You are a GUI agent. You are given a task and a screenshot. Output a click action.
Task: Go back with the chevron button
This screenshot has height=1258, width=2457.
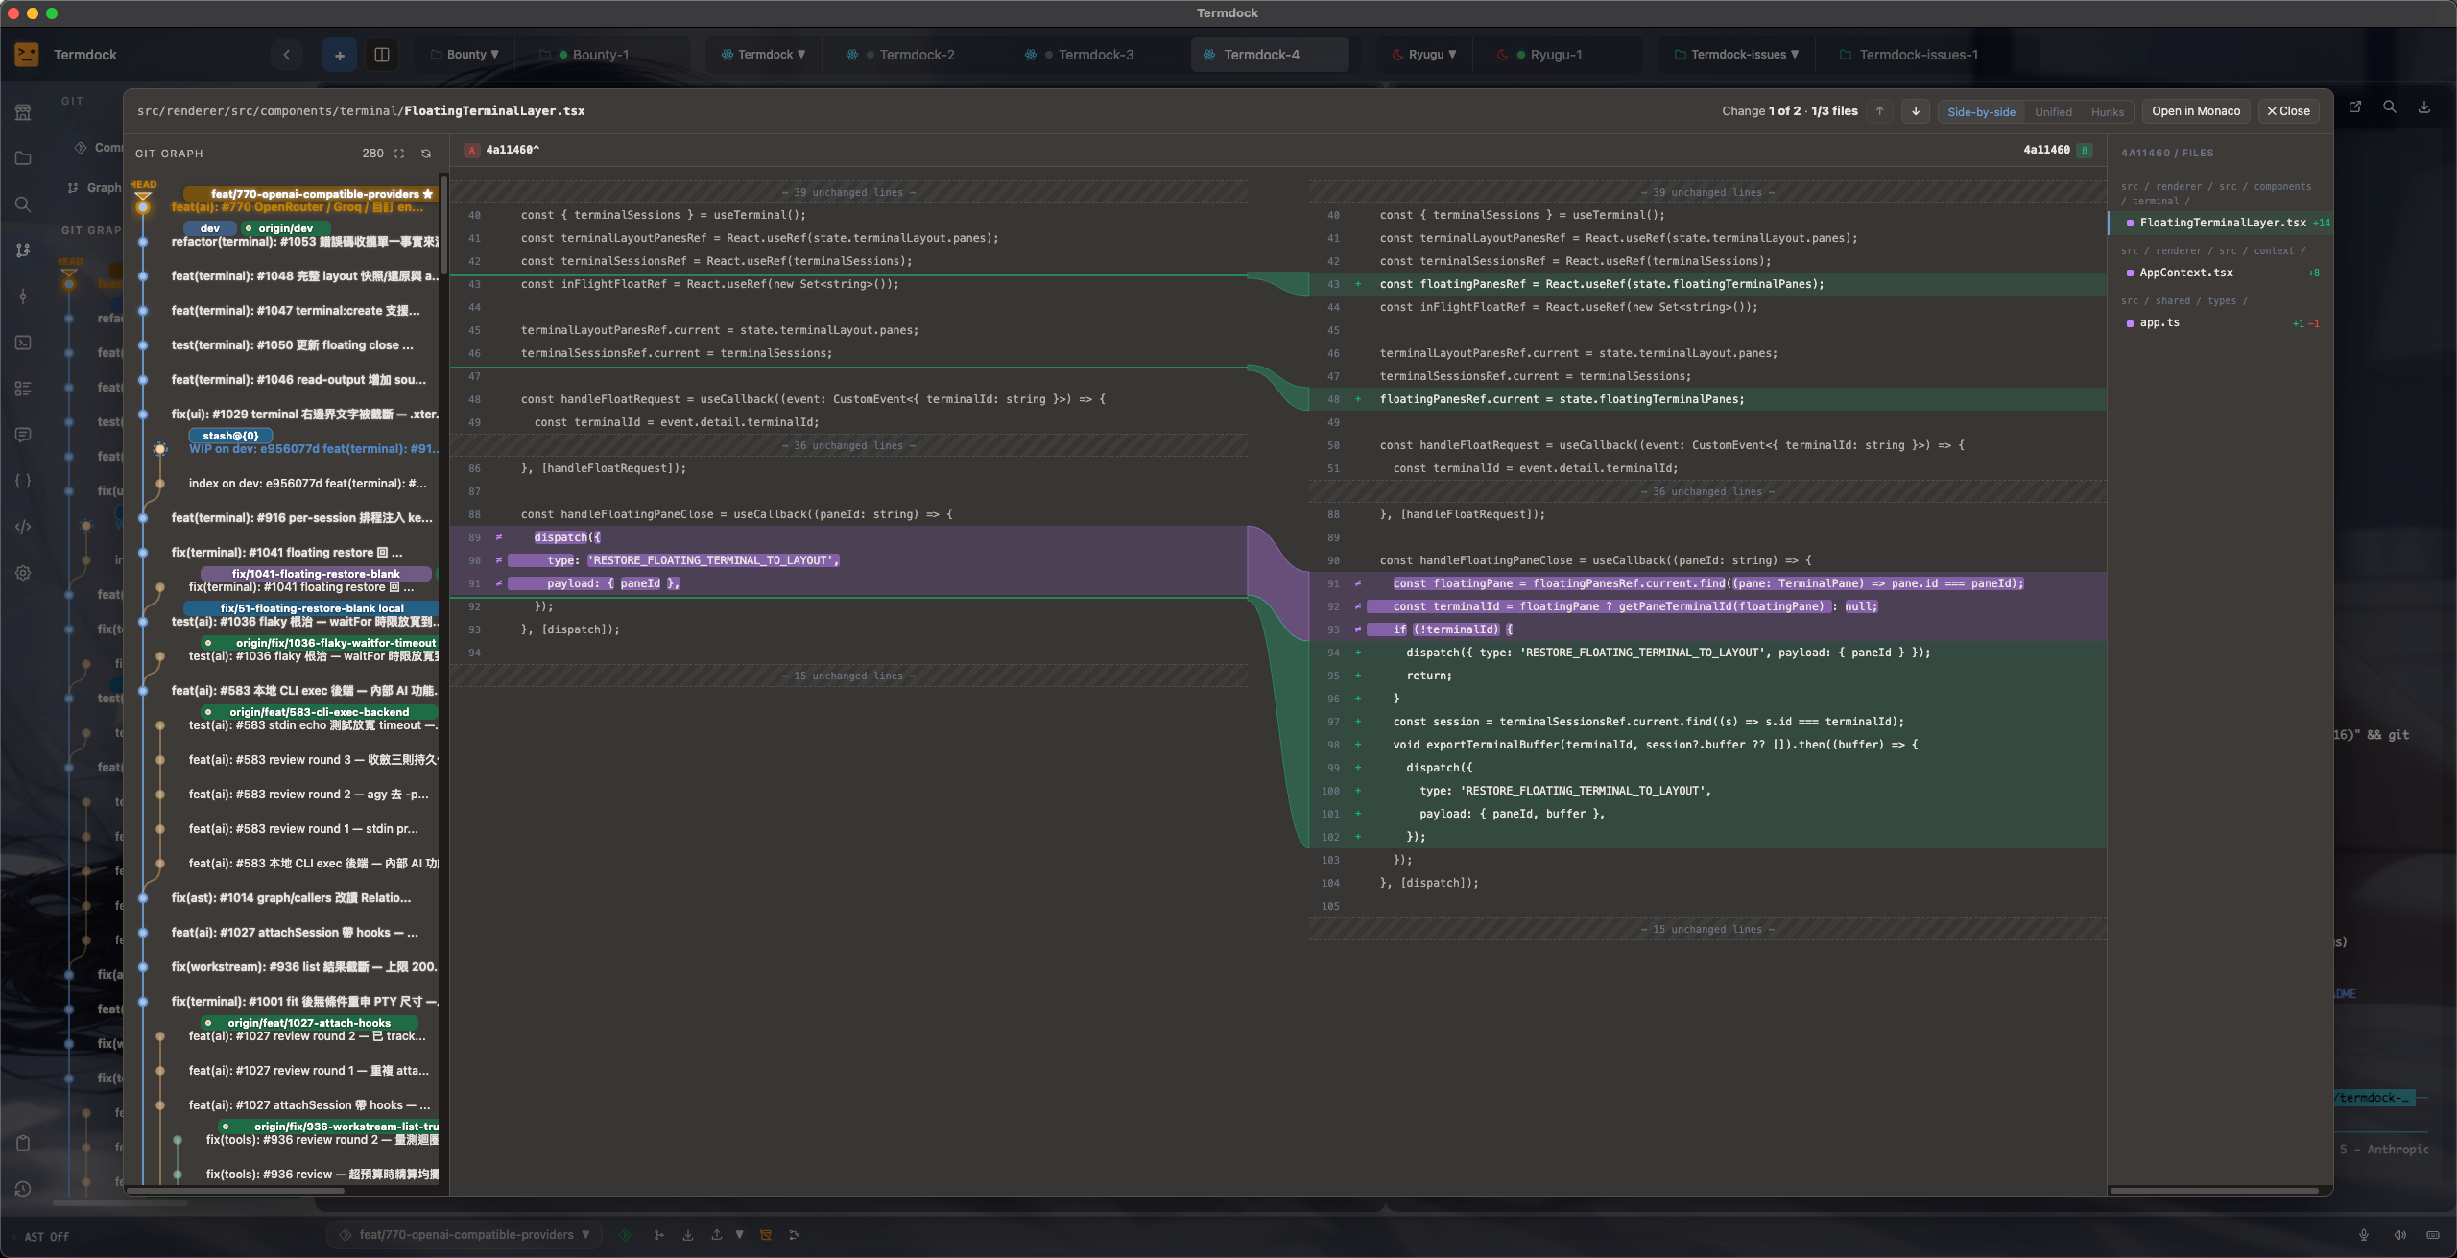tap(286, 55)
